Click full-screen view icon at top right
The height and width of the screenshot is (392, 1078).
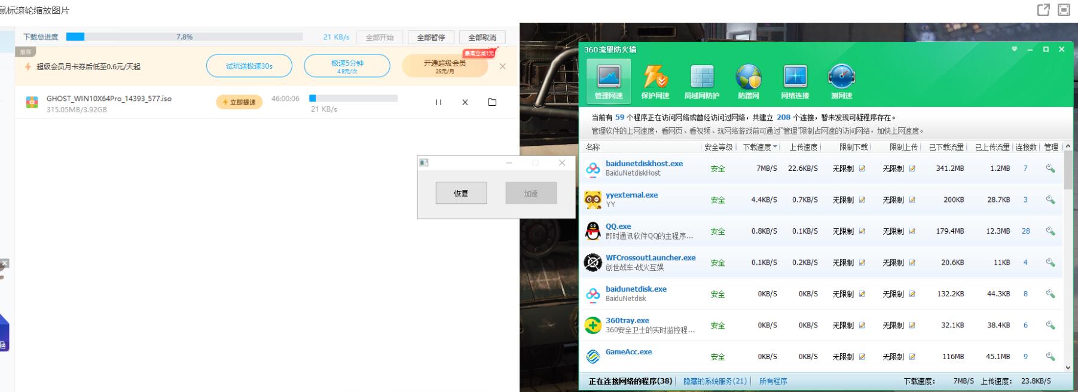pos(1064,10)
